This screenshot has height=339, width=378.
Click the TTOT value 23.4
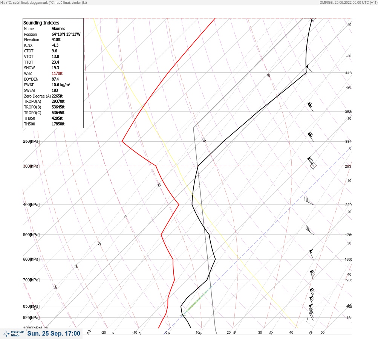(55, 62)
